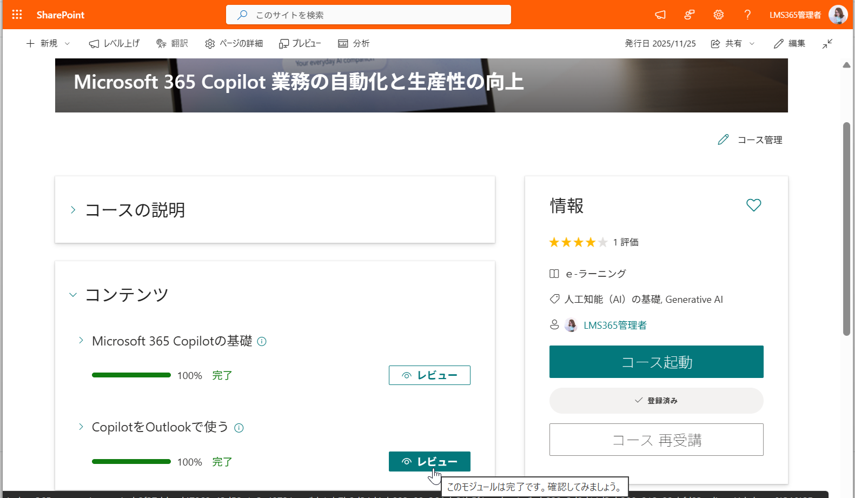This screenshot has height=498, width=855.
Task: Click the プレビュー preview command
Action: [300, 43]
